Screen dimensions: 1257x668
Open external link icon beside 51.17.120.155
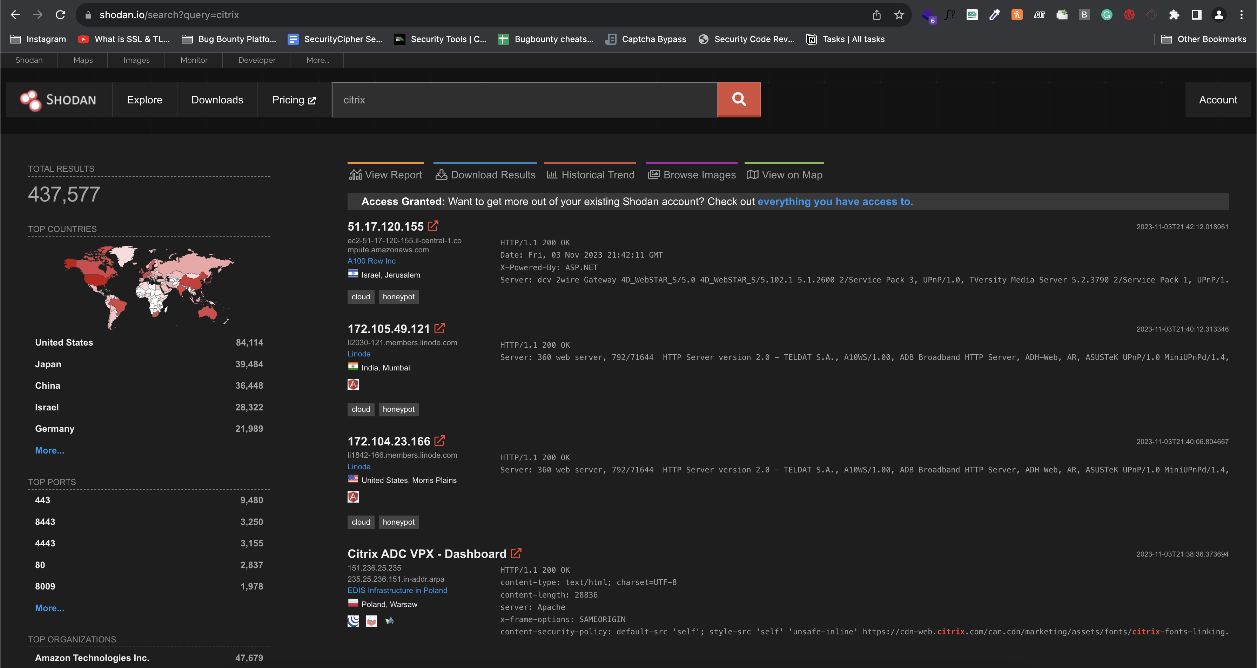point(433,226)
